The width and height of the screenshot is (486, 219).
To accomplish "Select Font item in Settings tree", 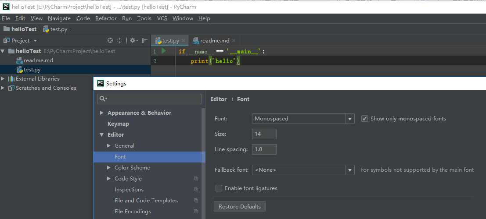I will tap(149, 157).
